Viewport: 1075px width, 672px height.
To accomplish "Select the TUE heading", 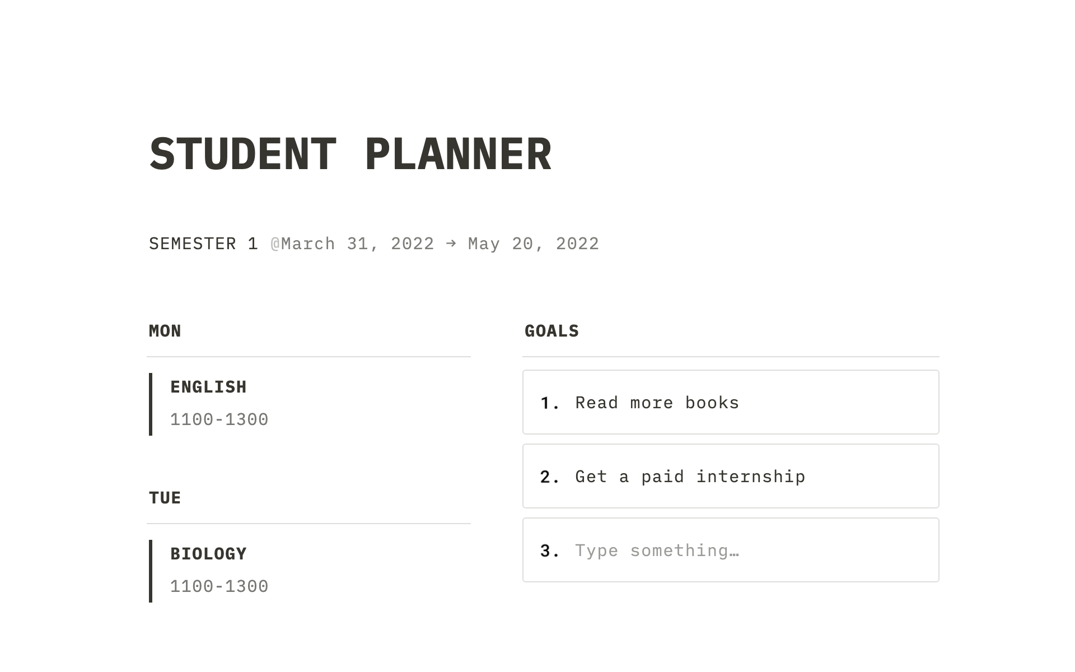I will coord(165,498).
